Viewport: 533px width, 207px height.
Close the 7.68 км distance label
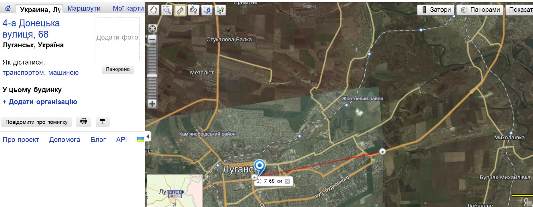tap(287, 181)
